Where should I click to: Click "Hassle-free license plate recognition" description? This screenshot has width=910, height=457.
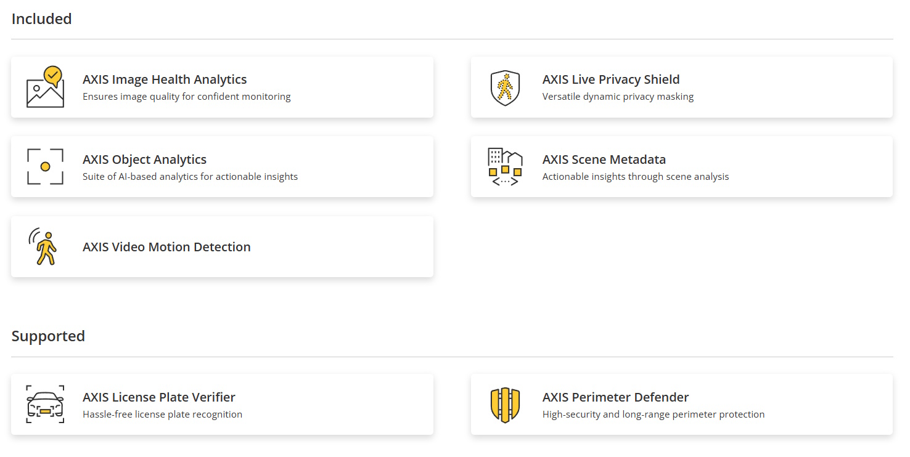coord(162,415)
